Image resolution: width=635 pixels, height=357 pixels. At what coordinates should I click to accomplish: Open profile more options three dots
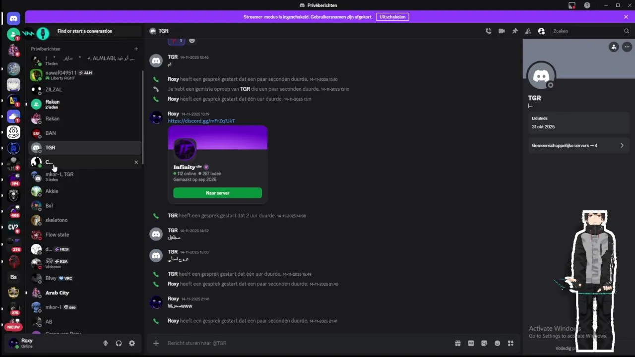coord(628,47)
